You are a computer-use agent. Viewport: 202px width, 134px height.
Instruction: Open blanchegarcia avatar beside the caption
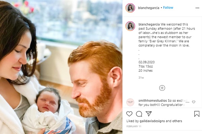coord(130,26)
